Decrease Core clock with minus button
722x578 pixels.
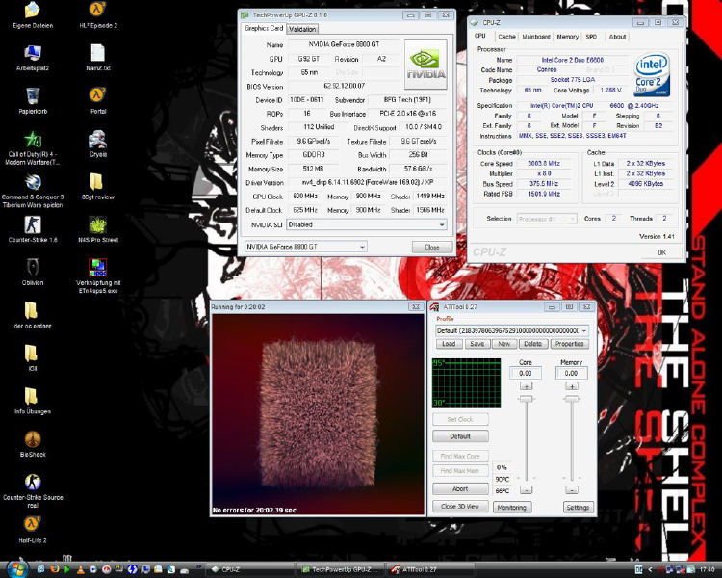point(526,490)
